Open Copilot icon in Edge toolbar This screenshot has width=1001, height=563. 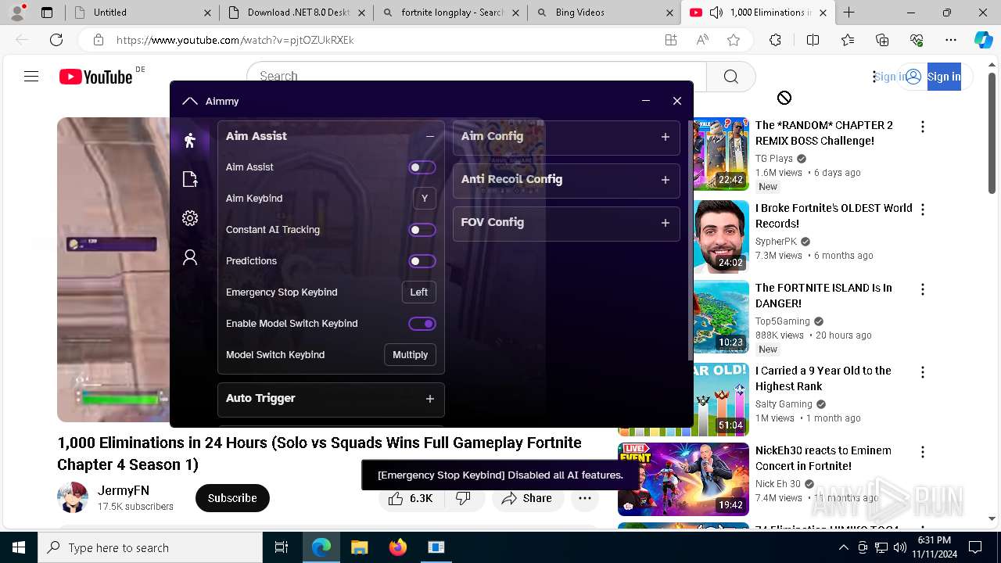(x=983, y=40)
